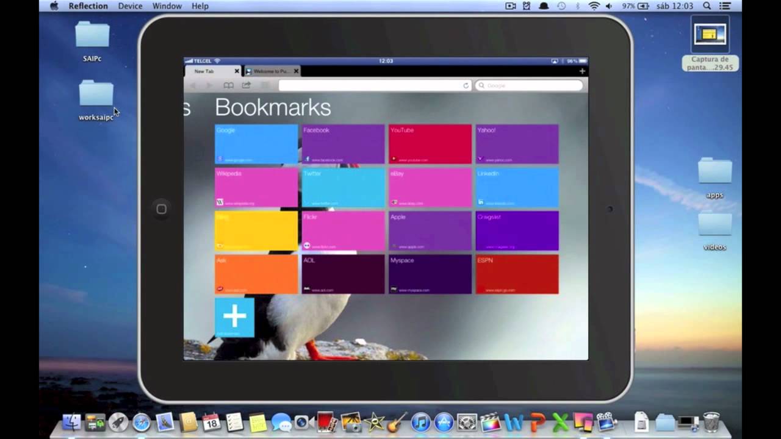The width and height of the screenshot is (781, 439).
Task: Open the Apple menu
Action: pos(54,6)
